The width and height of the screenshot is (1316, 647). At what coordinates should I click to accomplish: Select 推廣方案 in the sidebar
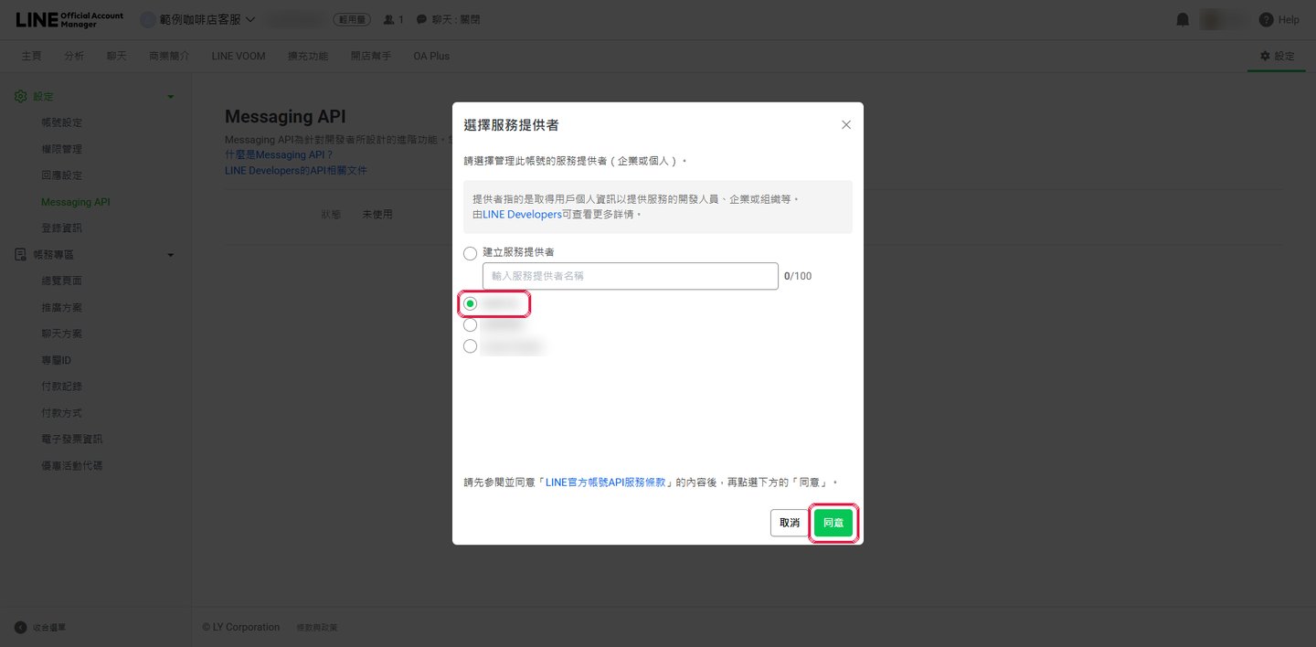click(x=62, y=308)
